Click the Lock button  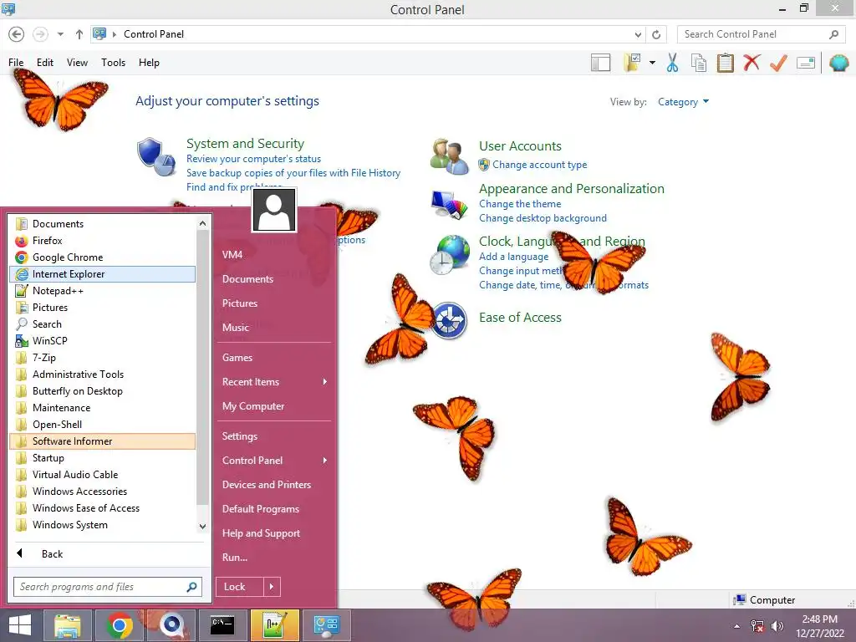point(240,587)
